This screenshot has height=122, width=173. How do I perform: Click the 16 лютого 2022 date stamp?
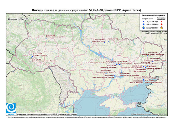pos(18,19)
